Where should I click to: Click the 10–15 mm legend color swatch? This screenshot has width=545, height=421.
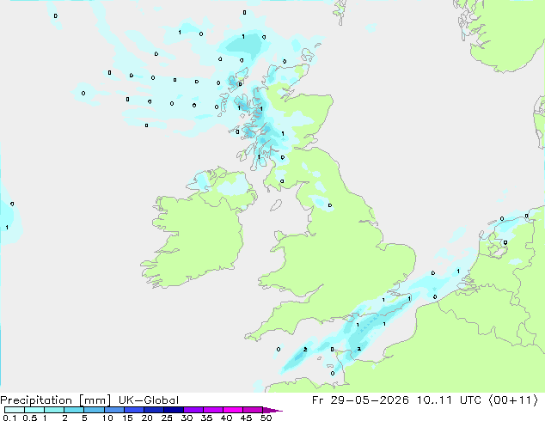click(x=113, y=410)
